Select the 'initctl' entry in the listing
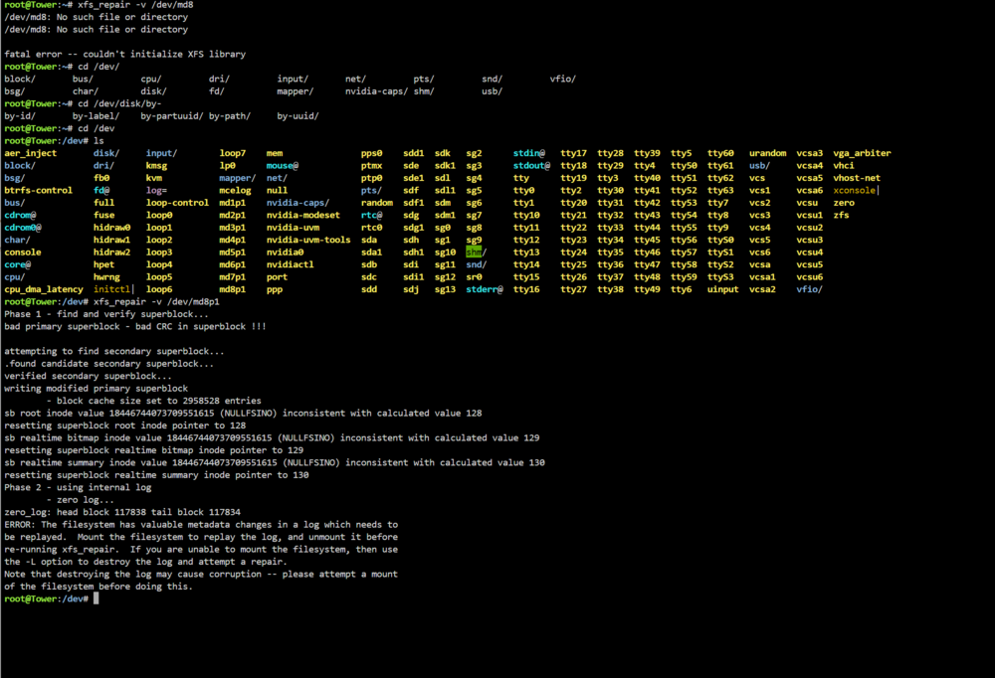The width and height of the screenshot is (995, 678). click(111, 289)
